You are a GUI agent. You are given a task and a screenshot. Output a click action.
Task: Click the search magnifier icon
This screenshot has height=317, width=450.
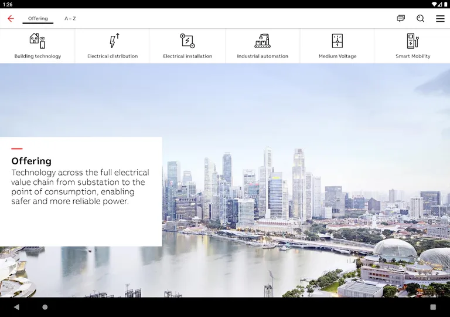[421, 18]
